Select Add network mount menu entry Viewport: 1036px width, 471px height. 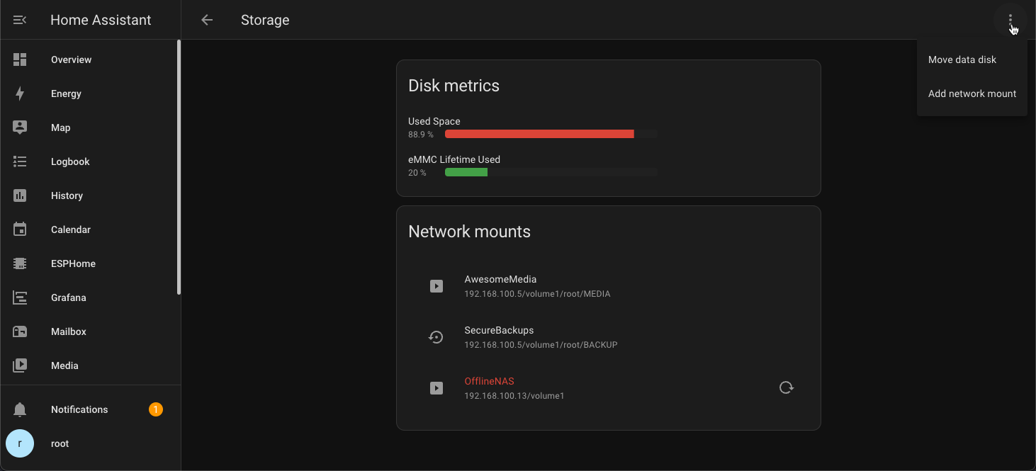[x=972, y=93]
